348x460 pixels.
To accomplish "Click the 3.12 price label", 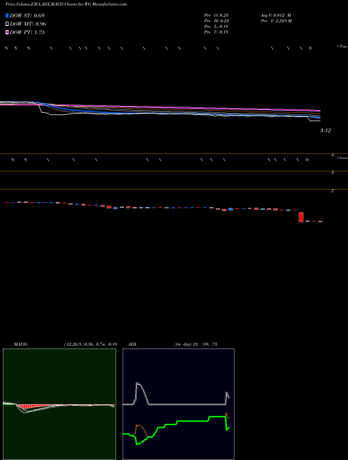I will 325,130.
